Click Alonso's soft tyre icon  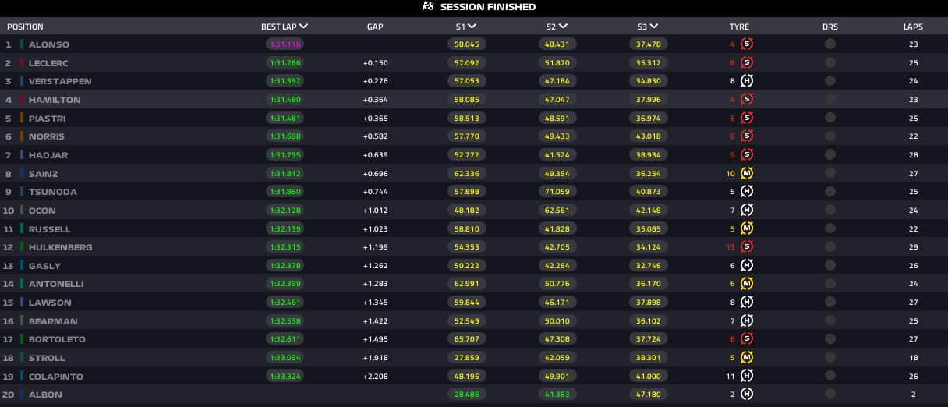tap(746, 44)
